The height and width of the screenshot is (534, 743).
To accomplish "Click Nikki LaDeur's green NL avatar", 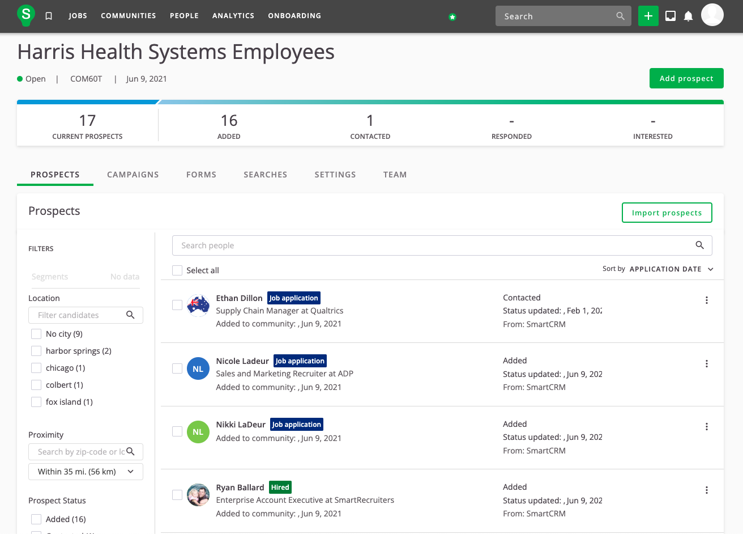I will click(198, 432).
